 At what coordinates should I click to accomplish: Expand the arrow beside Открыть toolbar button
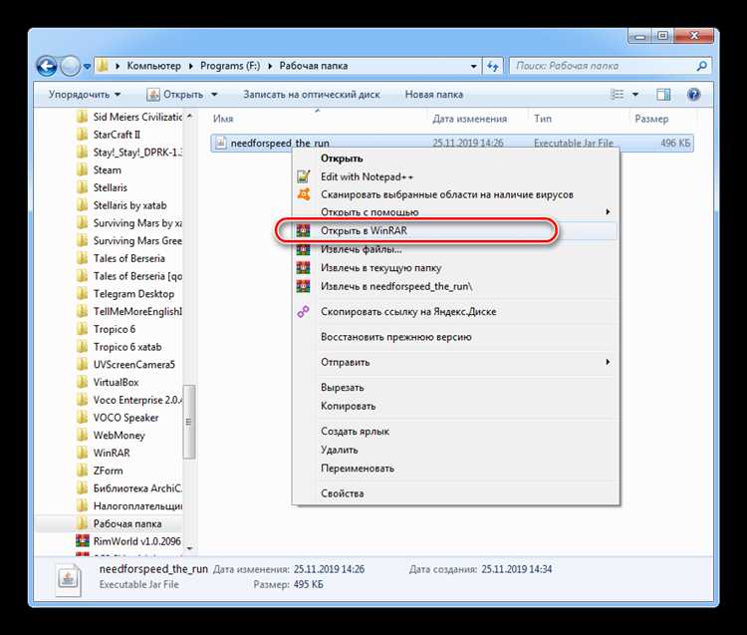click(214, 95)
